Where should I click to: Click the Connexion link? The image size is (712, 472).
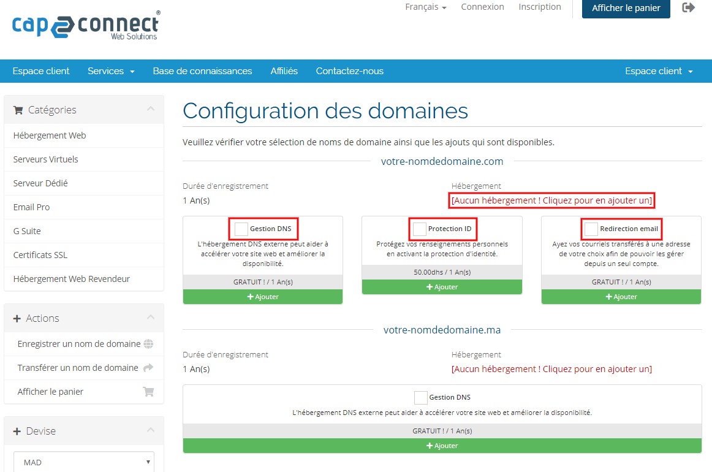click(482, 7)
